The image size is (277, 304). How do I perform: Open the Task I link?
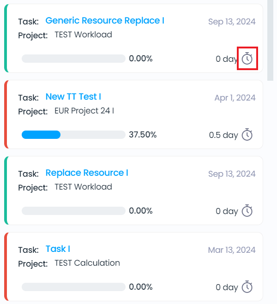[x=58, y=249]
